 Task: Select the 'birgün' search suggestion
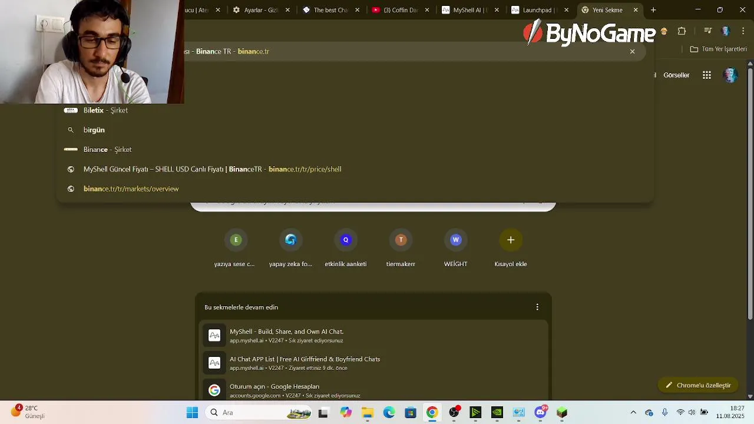pyautogui.click(x=355, y=130)
